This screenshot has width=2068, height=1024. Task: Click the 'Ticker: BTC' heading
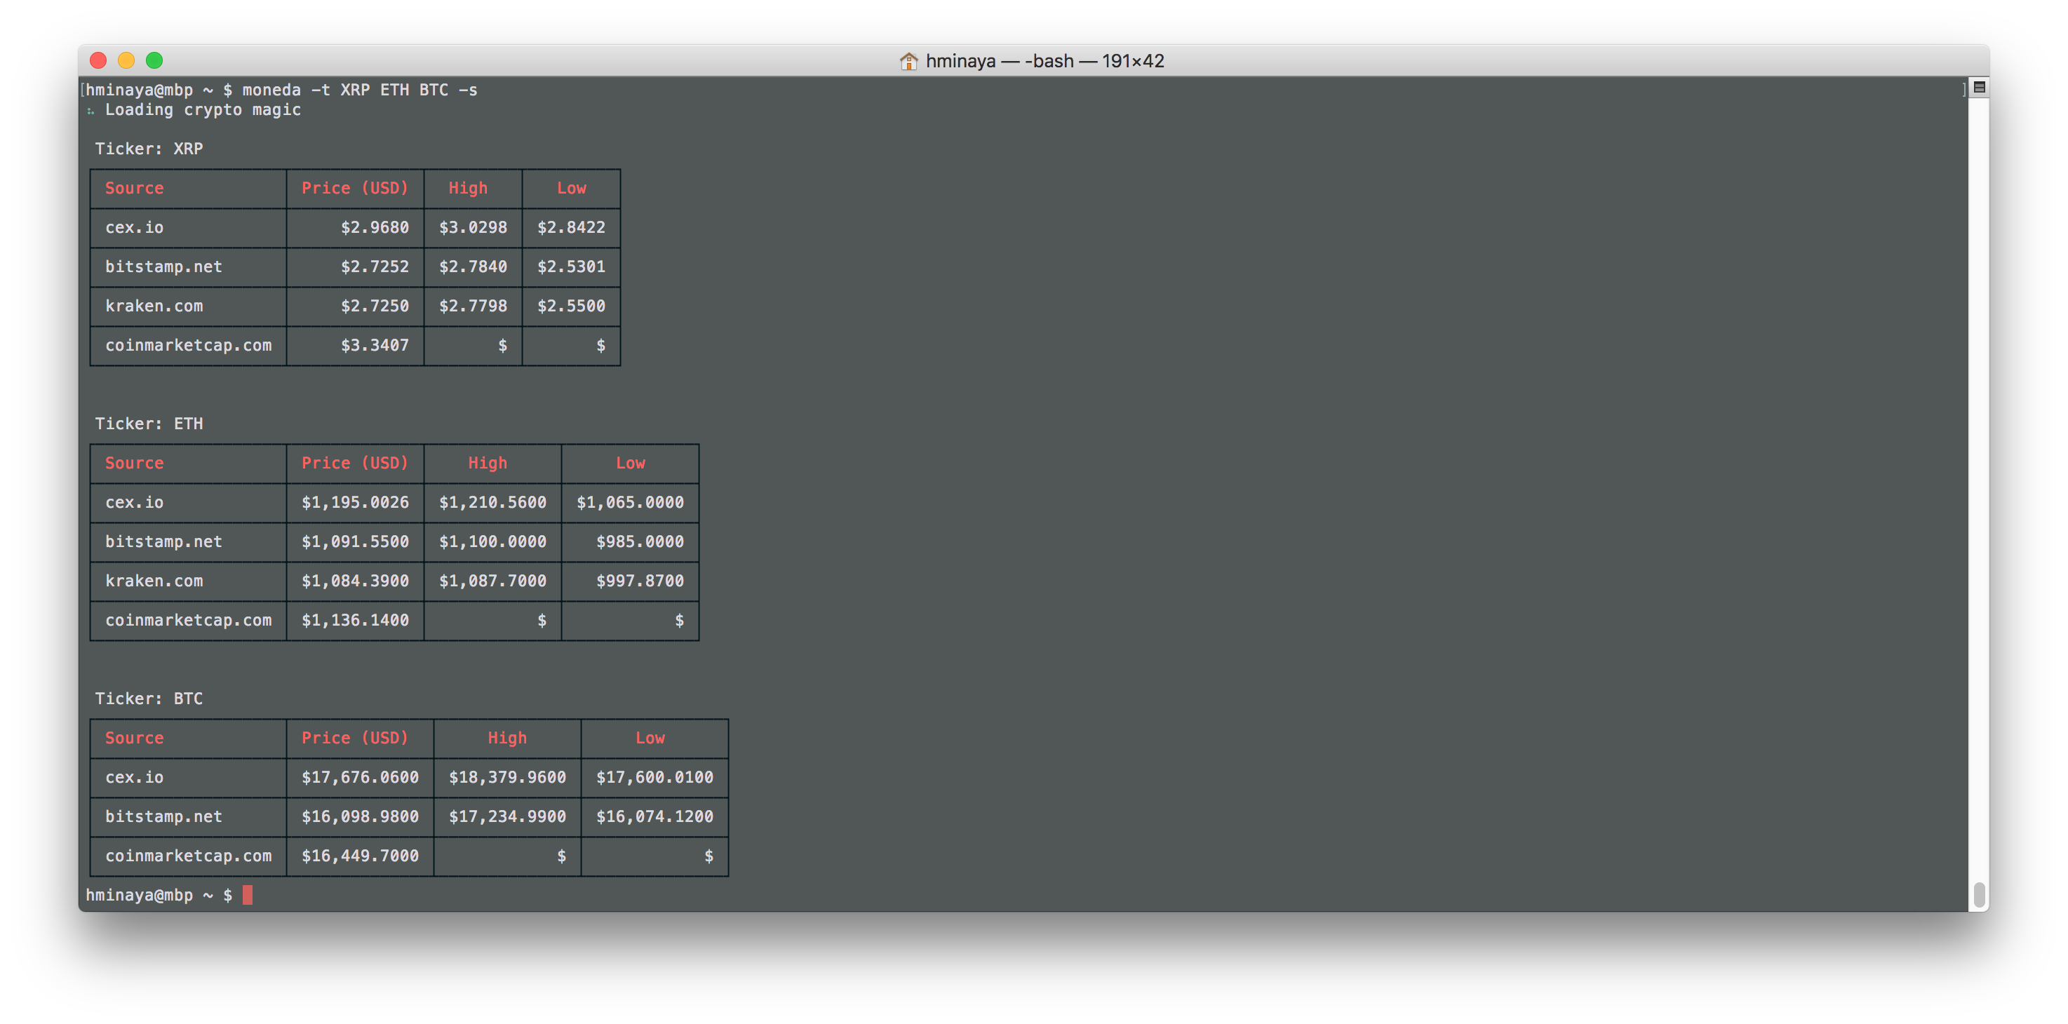coord(149,698)
